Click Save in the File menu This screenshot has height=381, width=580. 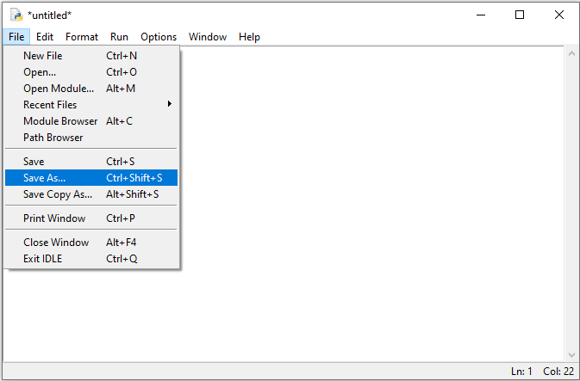pyautogui.click(x=91, y=162)
